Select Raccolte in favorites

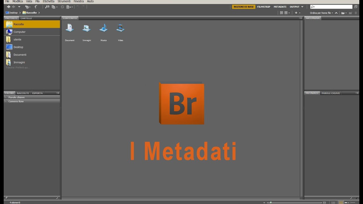pos(32,24)
